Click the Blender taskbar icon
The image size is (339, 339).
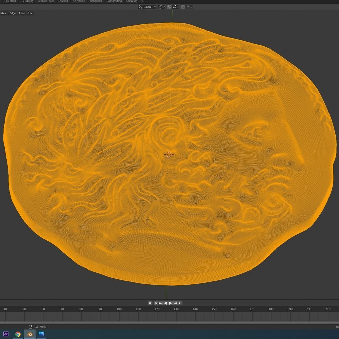click(29, 334)
